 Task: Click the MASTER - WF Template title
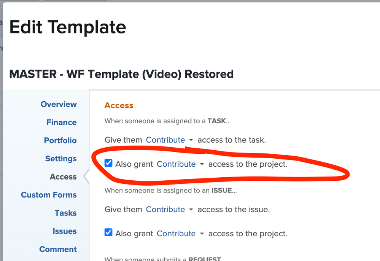click(x=121, y=74)
